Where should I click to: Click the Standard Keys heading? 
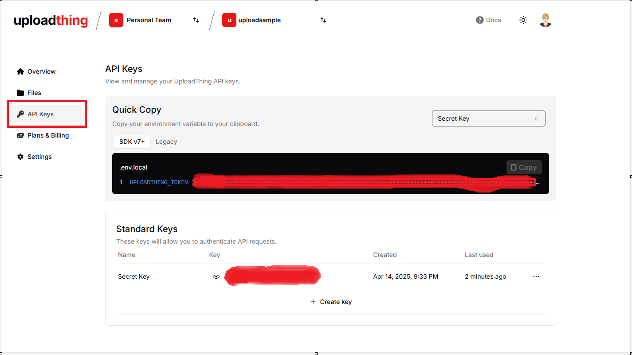click(x=147, y=229)
